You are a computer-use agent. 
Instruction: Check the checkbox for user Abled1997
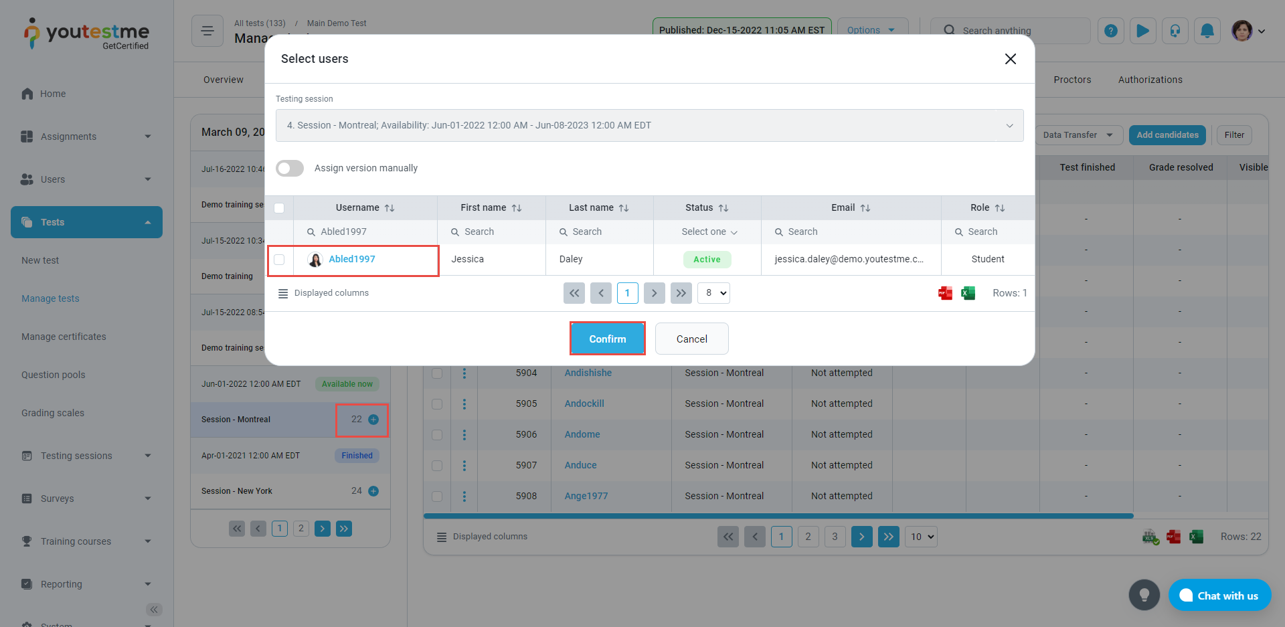click(x=279, y=260)
